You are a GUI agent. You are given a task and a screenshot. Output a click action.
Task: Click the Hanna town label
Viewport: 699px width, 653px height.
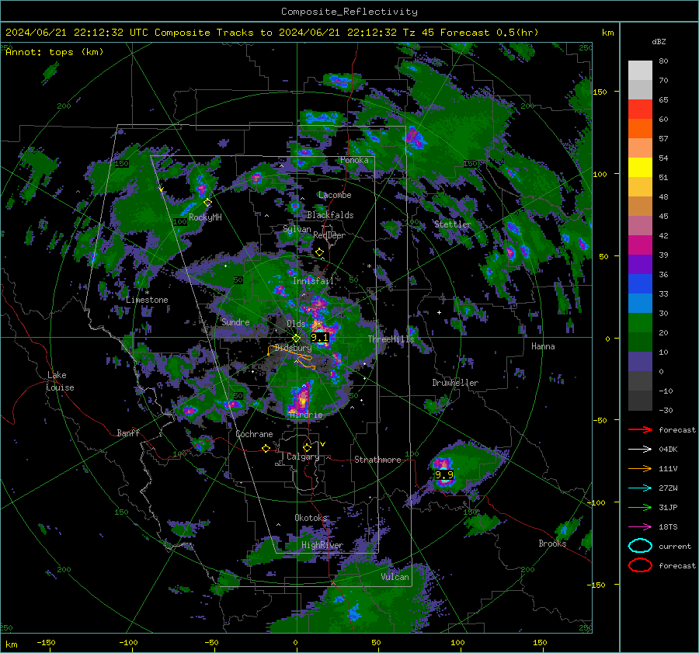543,346
